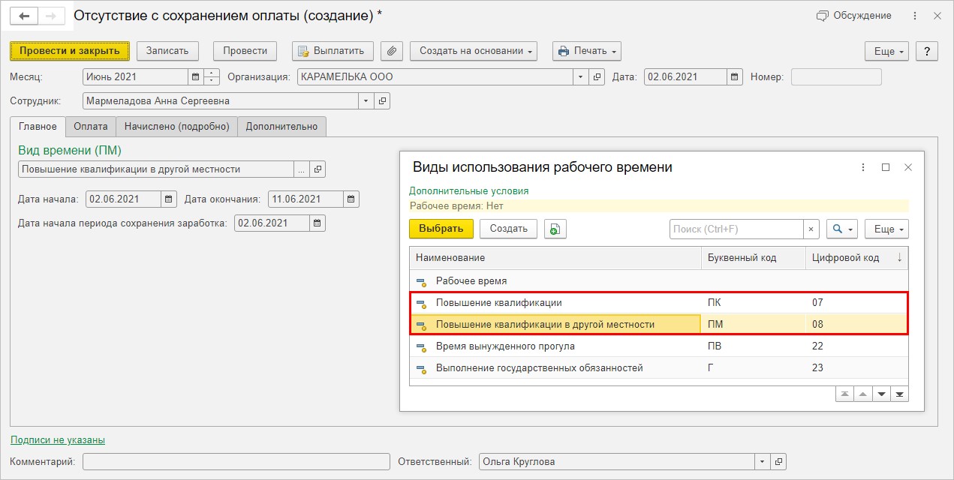Click create-by-copy icon next to Создать

[555, 229]
